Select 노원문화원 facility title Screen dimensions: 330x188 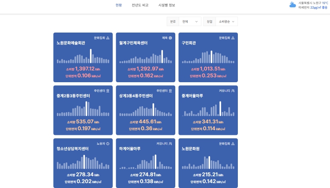(190, 149)
